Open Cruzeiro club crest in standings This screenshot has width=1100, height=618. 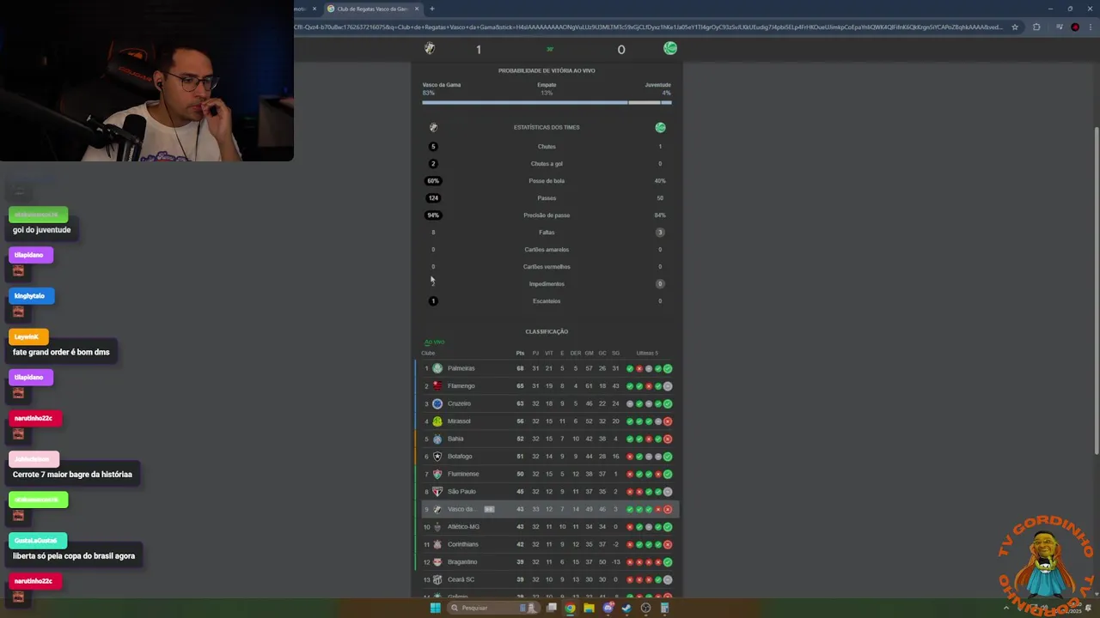click(437, 403)
